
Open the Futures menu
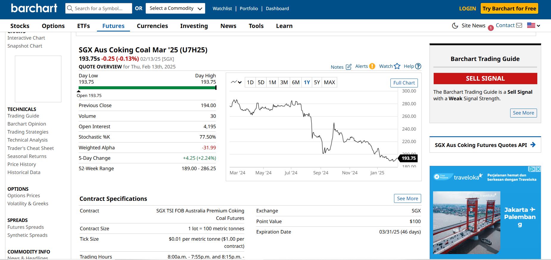pyautogui.click(x=113, y=26)
